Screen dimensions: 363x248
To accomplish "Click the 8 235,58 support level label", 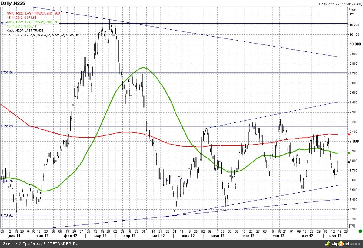I will point(7,216).
